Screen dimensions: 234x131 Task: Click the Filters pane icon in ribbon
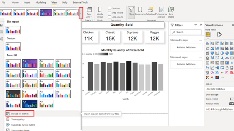[x=131, y=11]
